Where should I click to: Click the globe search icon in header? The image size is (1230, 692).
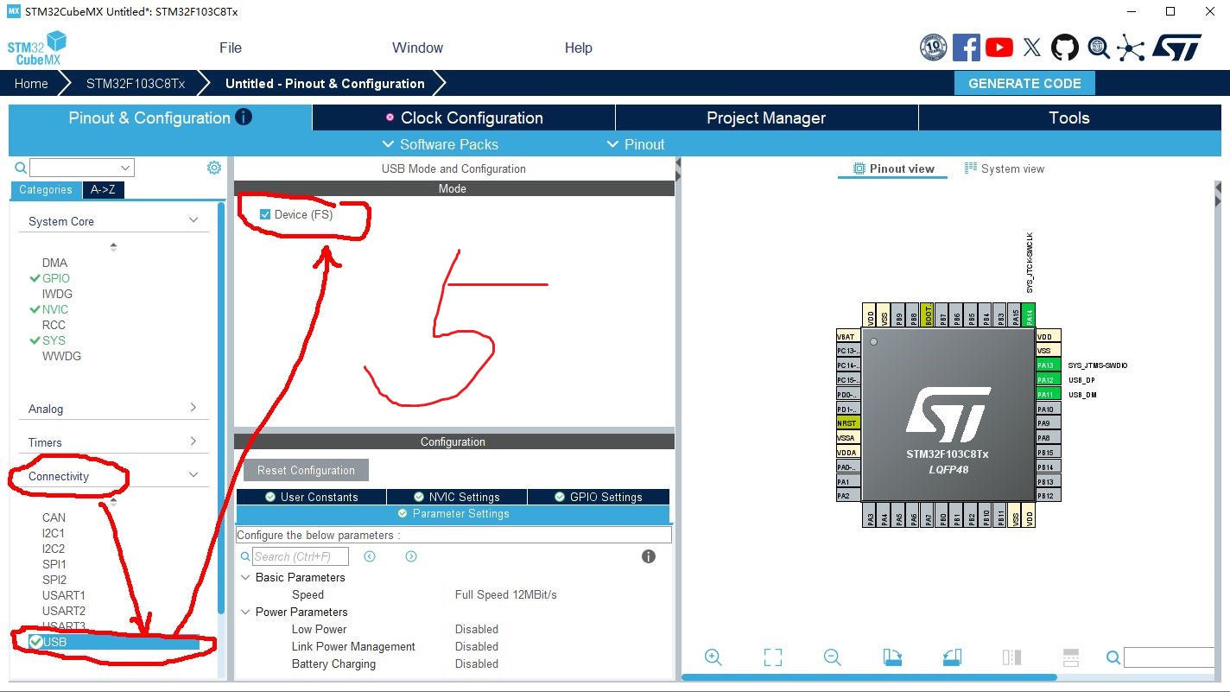pyautogui.click(x=1098, y=48)
